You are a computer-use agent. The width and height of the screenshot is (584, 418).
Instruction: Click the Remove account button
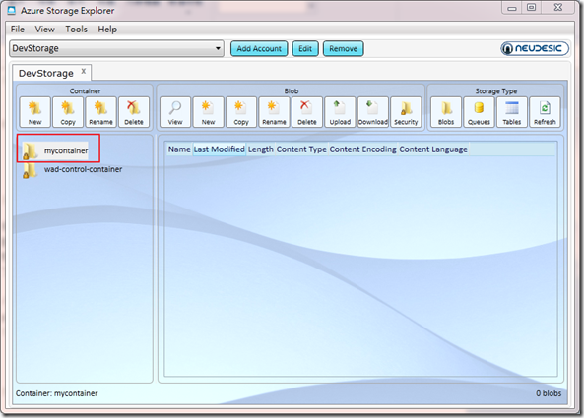(343, 49)
